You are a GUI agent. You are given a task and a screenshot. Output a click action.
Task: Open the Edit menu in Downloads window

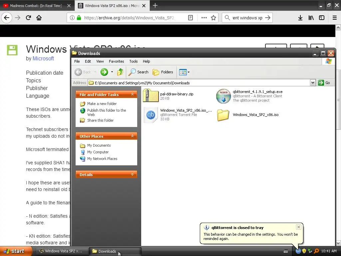(88, 61)
